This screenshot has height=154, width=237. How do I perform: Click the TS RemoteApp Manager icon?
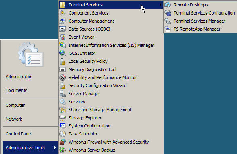[x=168, y=29]
